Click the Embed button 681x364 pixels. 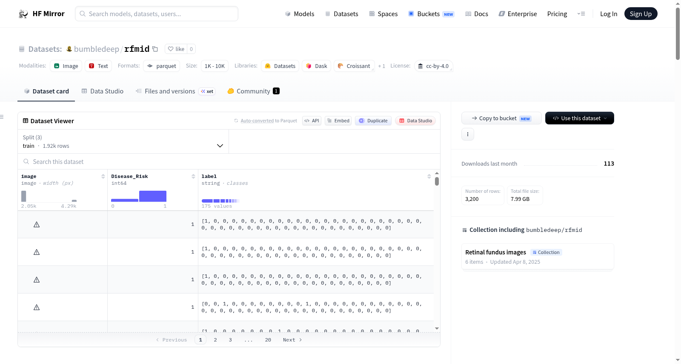coord(338,121)
